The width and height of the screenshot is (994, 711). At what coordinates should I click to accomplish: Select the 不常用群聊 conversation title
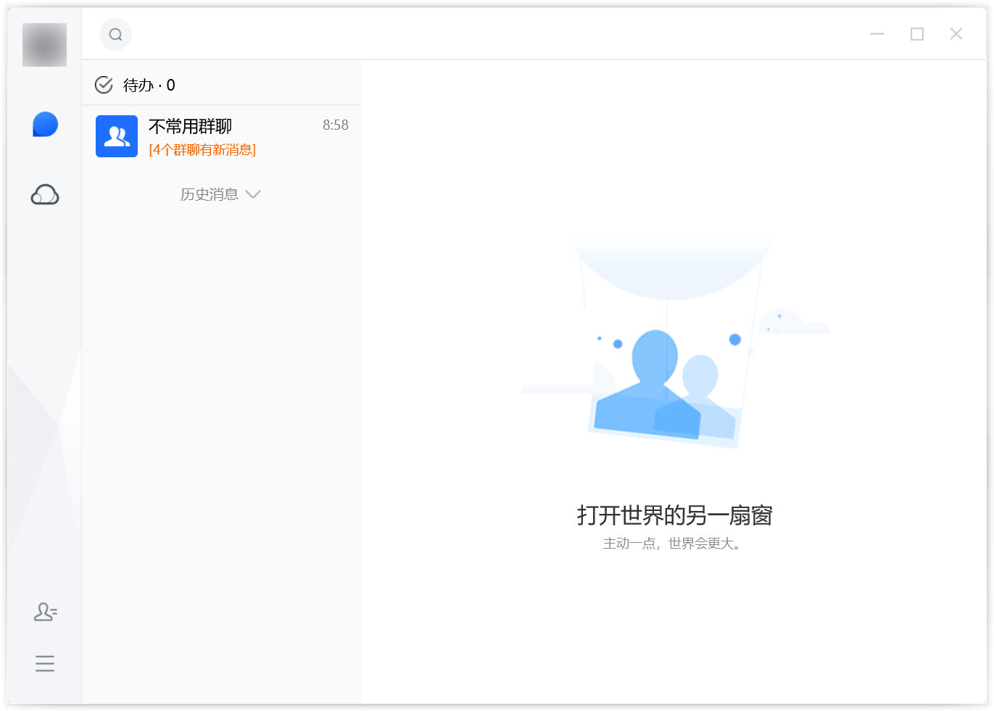click(x=190, y=127)
